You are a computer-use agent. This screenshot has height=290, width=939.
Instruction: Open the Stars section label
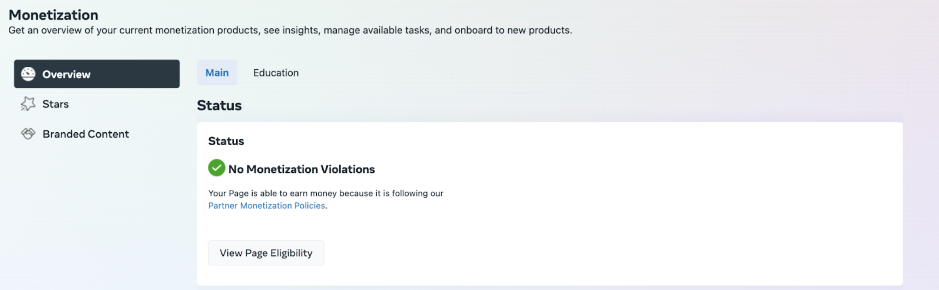point(56,104)
